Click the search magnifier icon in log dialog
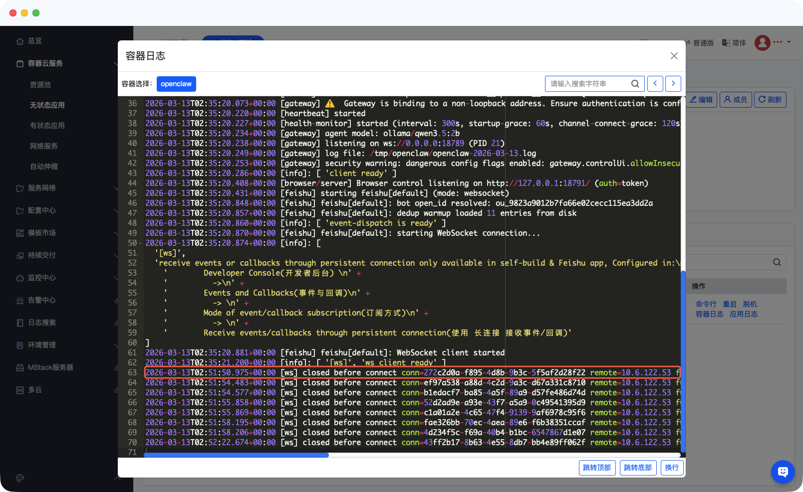The height and width of the screenshot is (492, 803). (x=635, y=84)
